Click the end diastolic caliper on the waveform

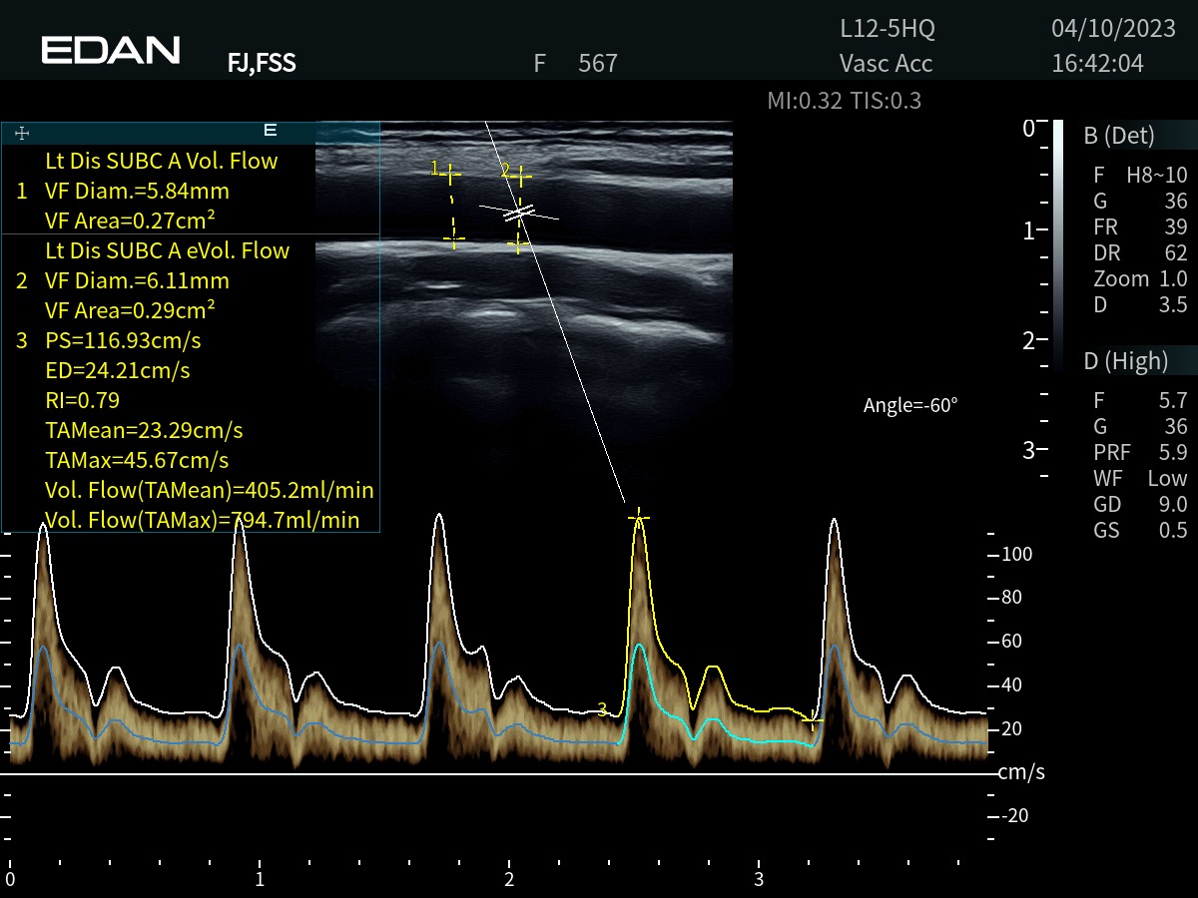[x=813, y=719]
